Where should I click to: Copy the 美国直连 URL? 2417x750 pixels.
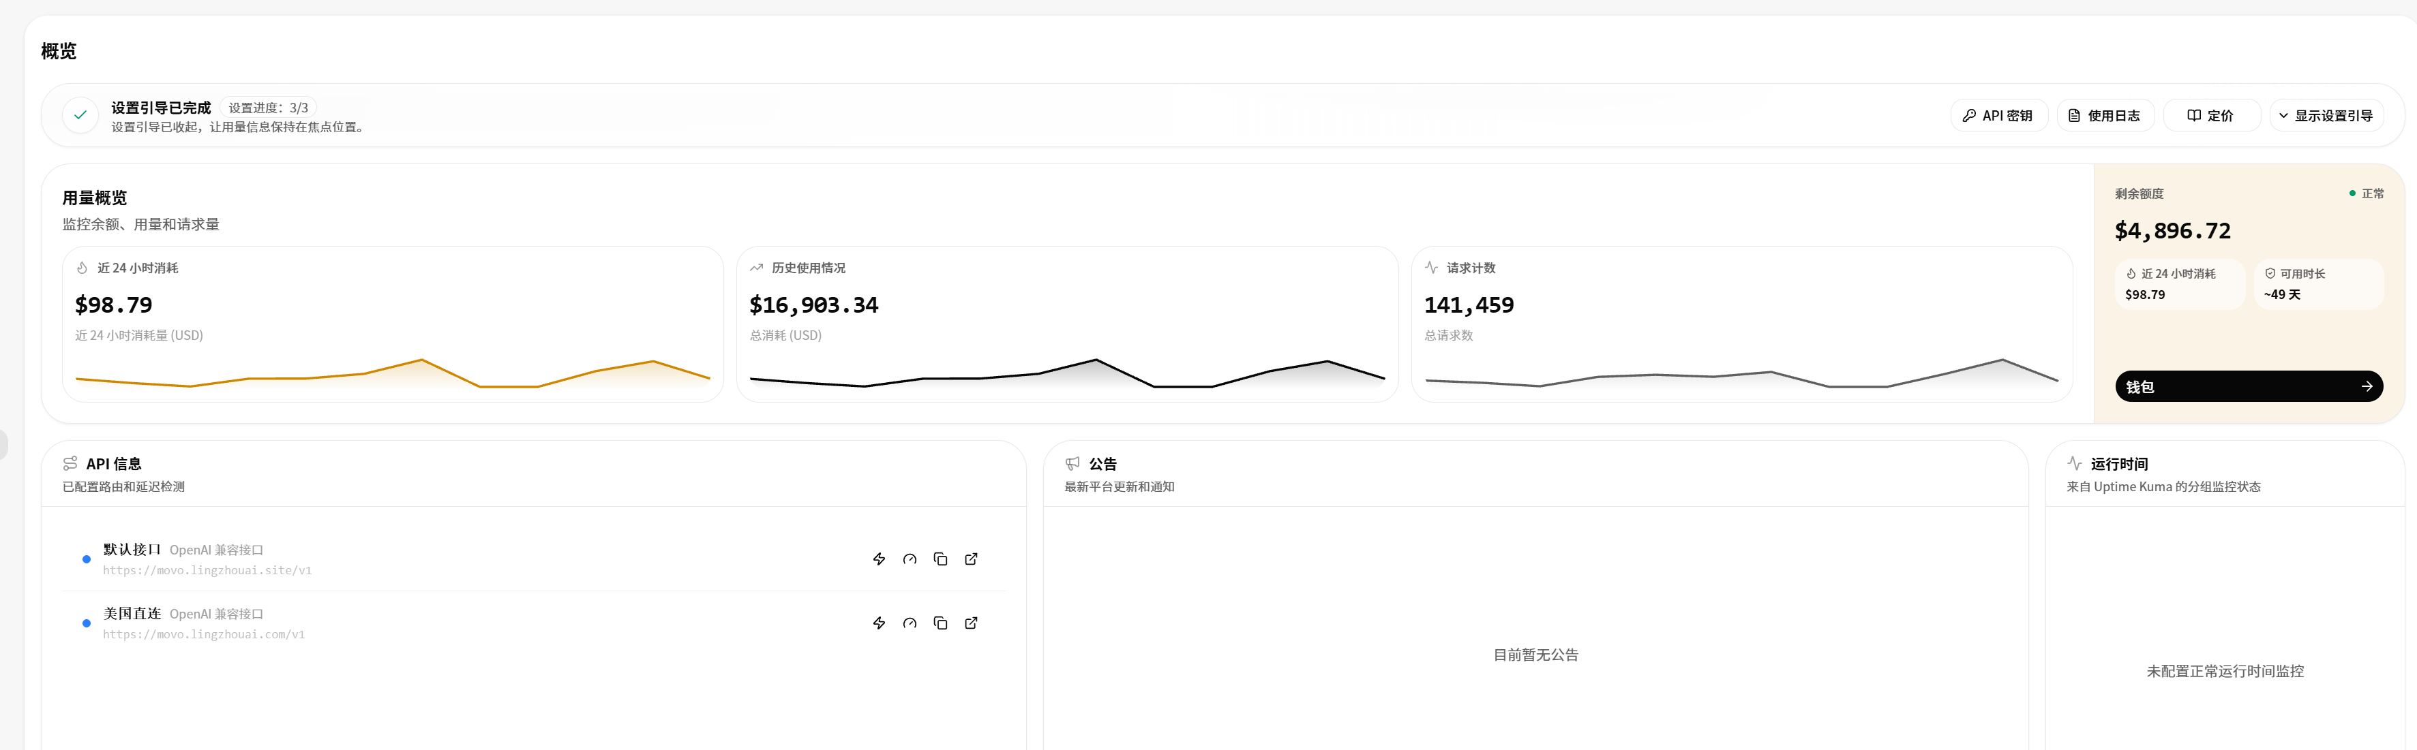pos(940,623)
